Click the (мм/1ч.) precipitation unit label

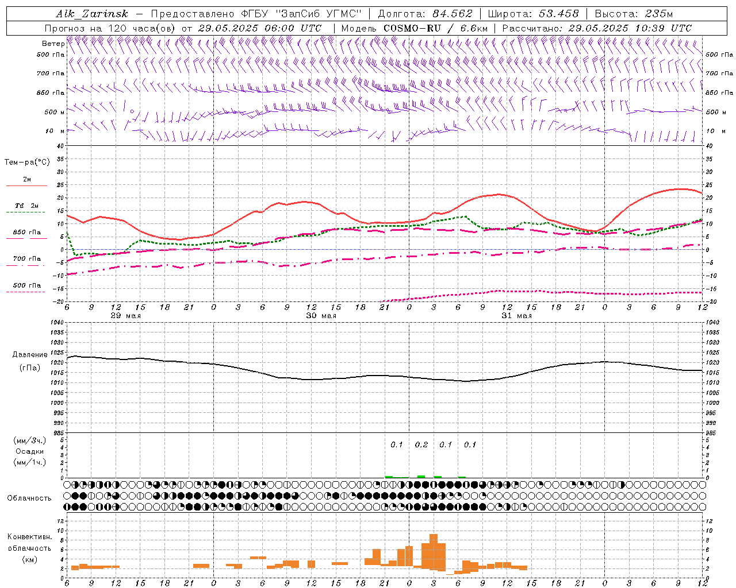tap(30, 462)
